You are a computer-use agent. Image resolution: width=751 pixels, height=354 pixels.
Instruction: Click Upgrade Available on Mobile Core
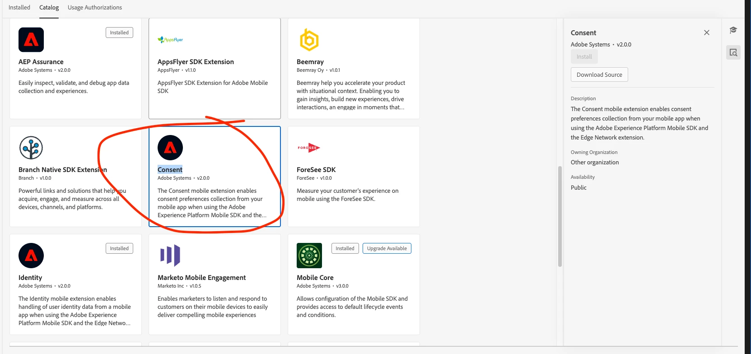click(x=387, y=248)
